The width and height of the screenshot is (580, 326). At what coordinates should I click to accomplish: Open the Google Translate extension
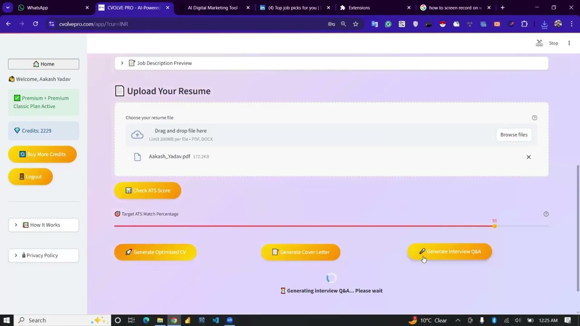[375, 24]
